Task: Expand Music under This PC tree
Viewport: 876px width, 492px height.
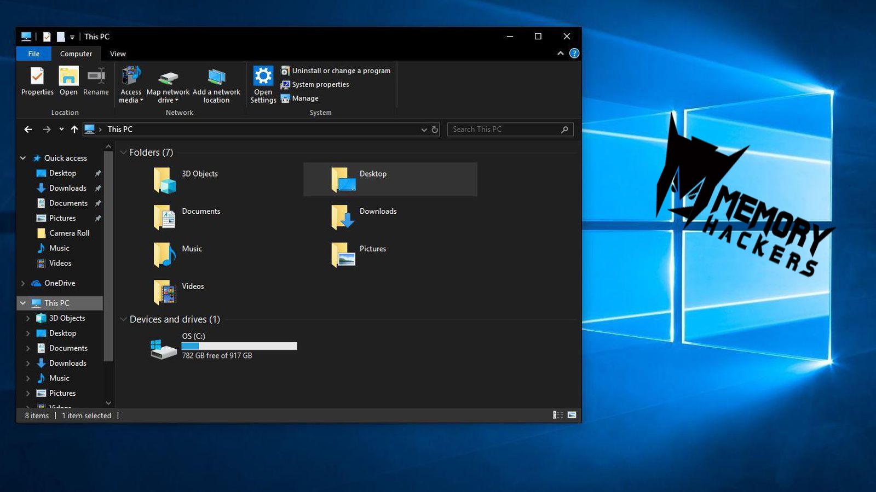Action: point(28,378)
